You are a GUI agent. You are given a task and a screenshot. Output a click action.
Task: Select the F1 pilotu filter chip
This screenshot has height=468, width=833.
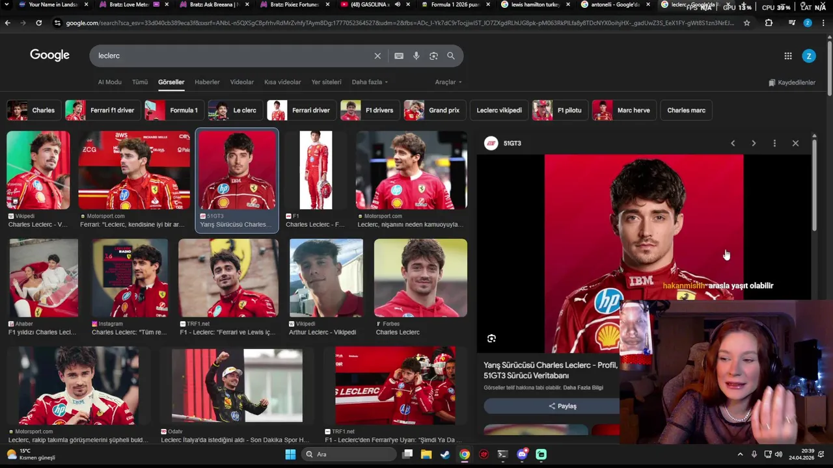560,110
